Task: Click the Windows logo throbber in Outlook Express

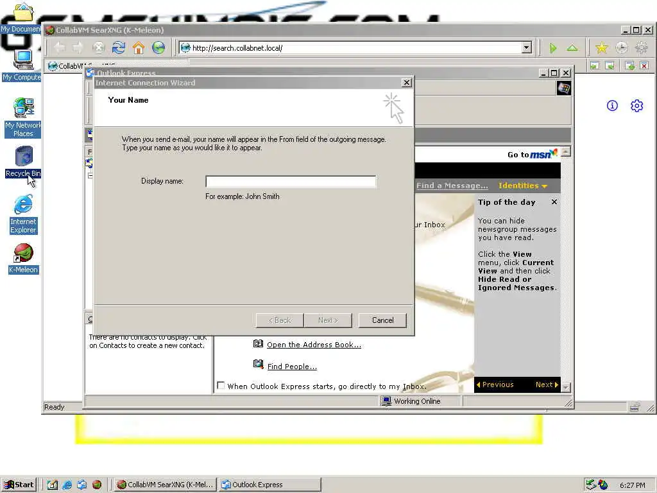Action: 563,88
